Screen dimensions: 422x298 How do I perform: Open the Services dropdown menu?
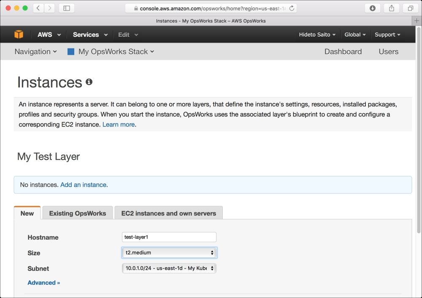(90, 35)
